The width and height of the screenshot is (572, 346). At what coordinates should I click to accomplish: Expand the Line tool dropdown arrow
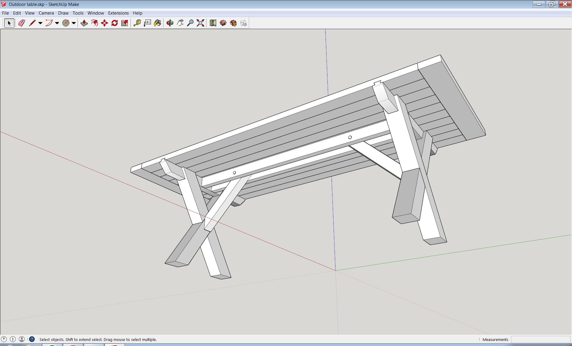click(40, 23)
